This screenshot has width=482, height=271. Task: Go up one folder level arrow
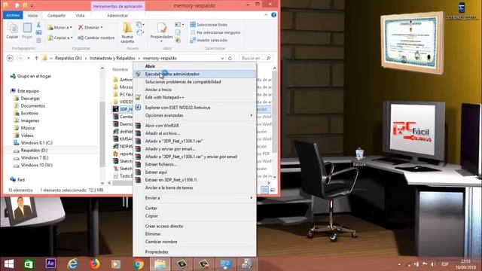click(x=36, y=58)
